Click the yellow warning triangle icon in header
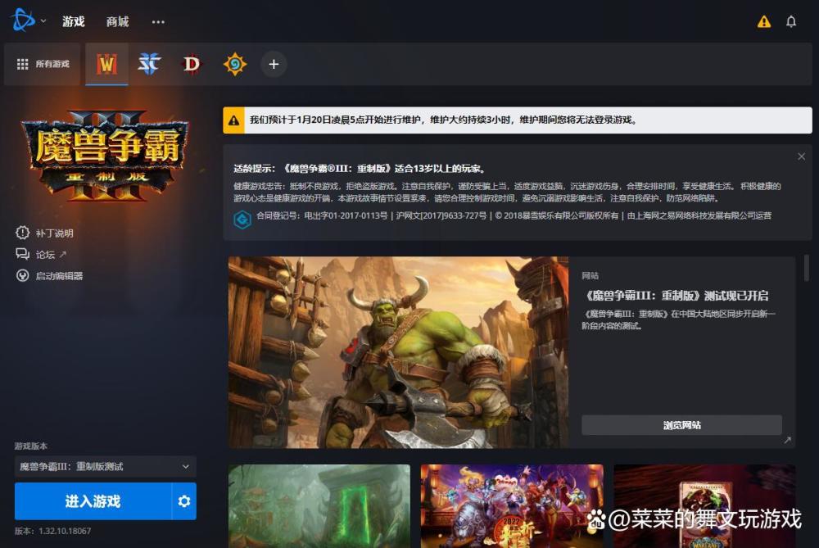The width and height of the screenshot is (819, 548). tap(763, 21)
